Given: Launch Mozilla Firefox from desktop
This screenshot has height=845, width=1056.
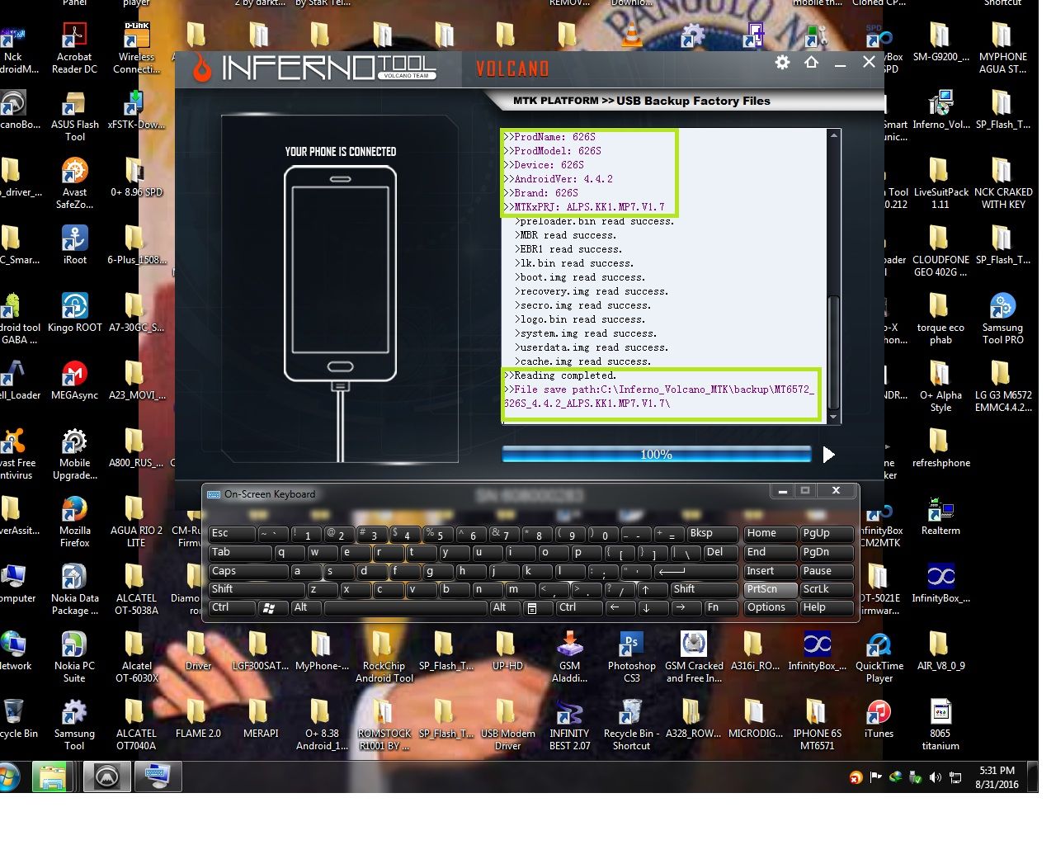Looking at the screenshot, I should click(74, 510).
